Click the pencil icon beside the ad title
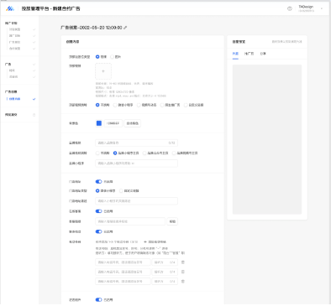This screenshot has width=331, height=306. 125,28
